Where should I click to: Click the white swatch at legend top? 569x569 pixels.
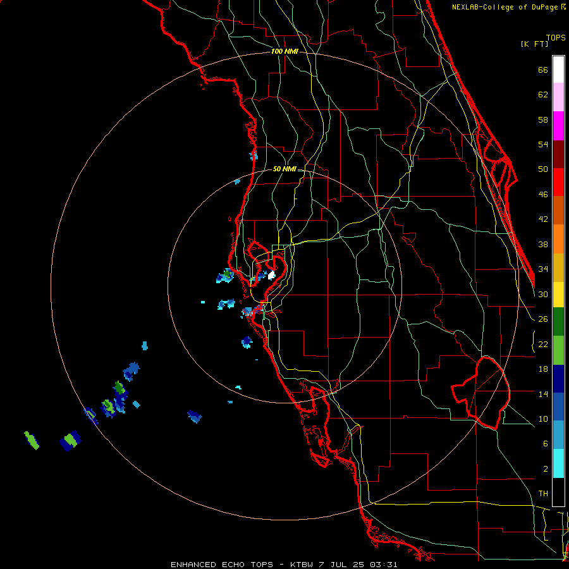(558, 70)
